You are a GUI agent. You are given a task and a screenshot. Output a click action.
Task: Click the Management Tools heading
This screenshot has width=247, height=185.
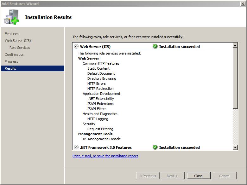point(95,134)
